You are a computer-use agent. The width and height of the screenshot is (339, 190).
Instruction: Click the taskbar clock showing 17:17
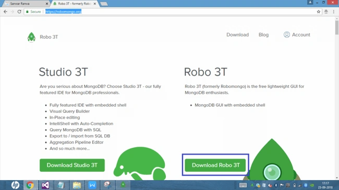pyautogui.click(x=325, y=185)
